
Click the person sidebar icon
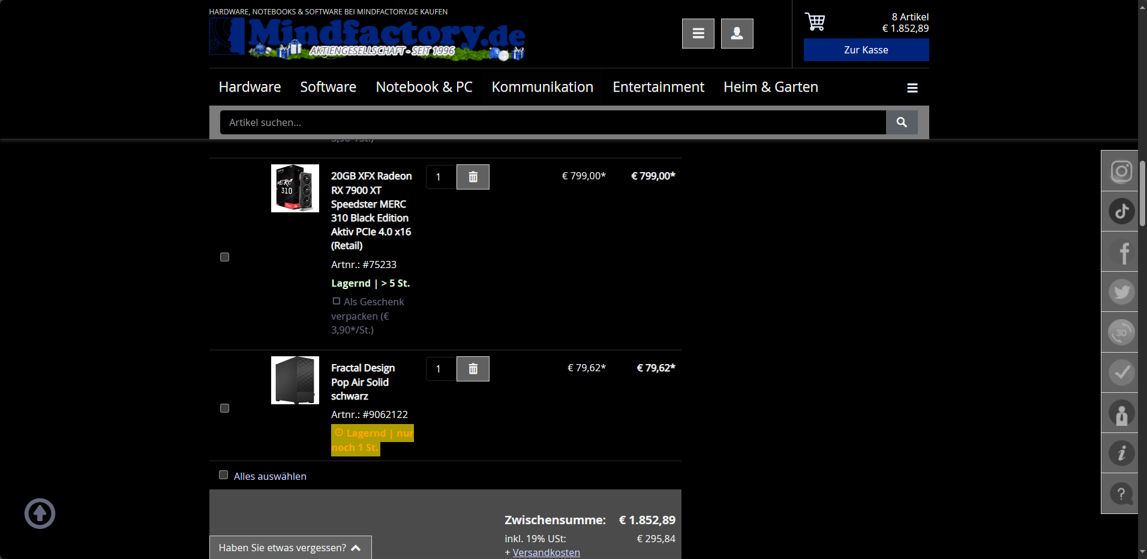[1121, 413]
